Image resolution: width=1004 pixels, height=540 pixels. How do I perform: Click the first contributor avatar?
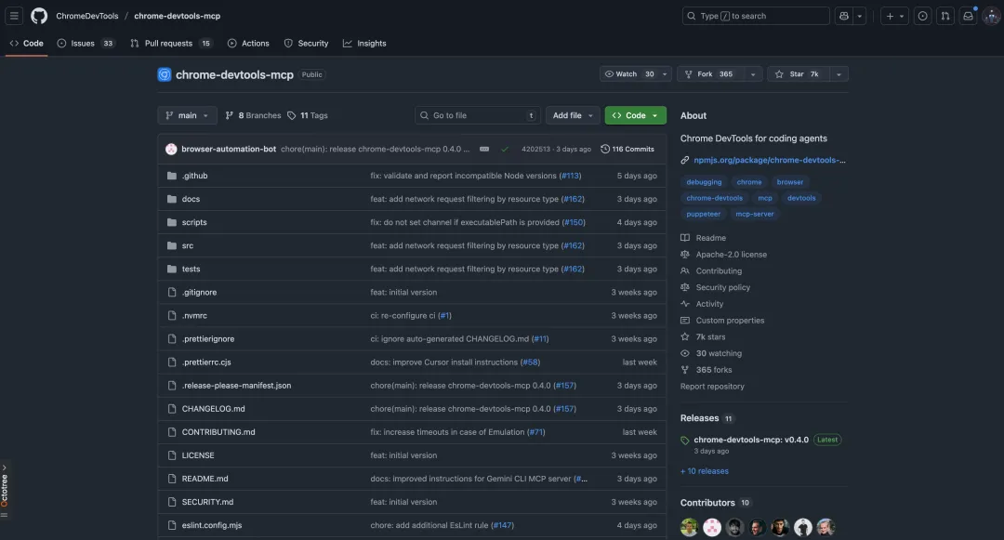pyautogui.click(x=689, y=527)
